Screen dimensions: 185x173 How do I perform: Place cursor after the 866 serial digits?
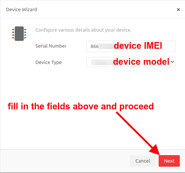click(x=99, y=47)
